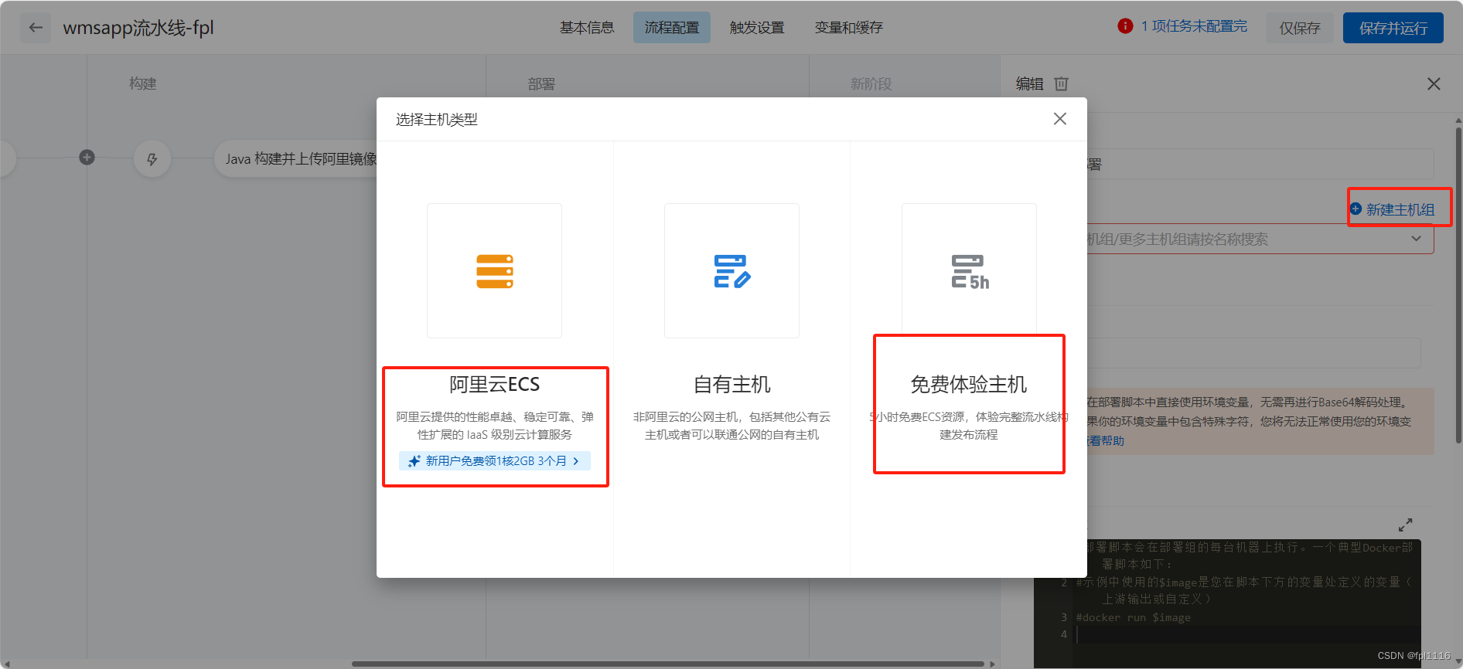Select the blue 自有主机 icon

731,271
